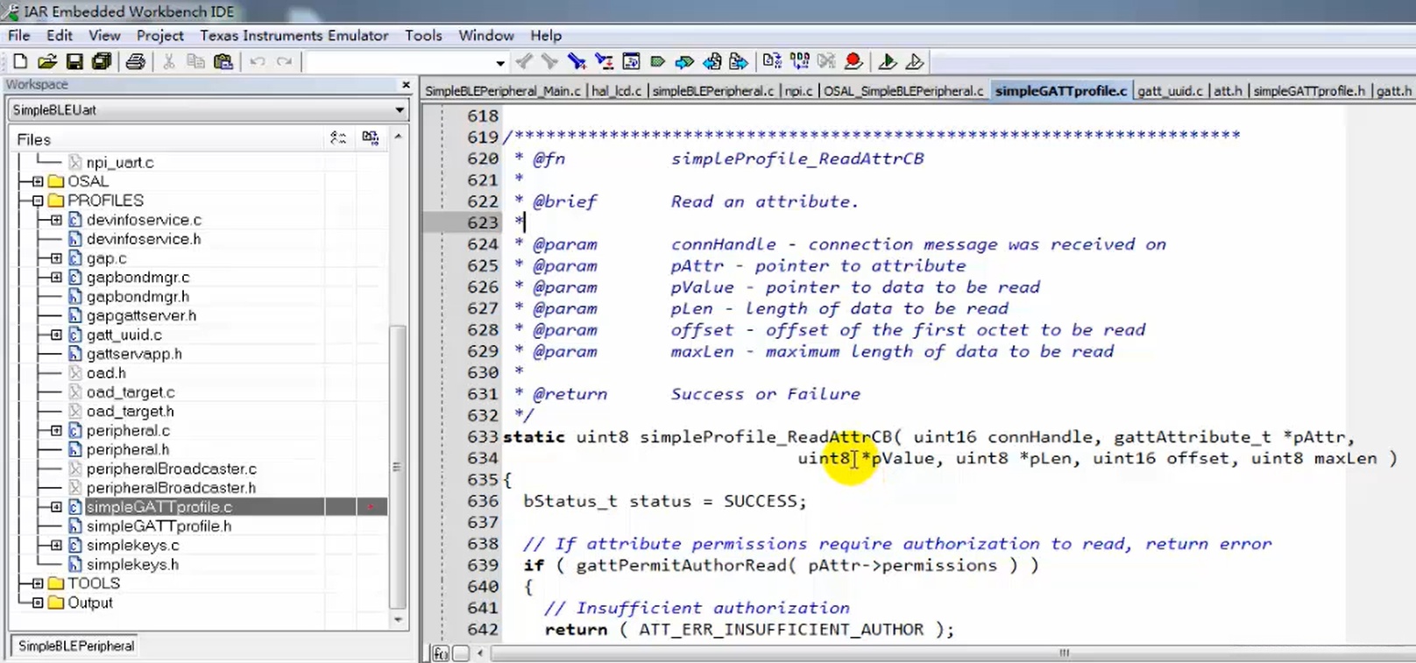
Task: Click the workspace scrollbar down arrow
Action: (x=398, y=620)
